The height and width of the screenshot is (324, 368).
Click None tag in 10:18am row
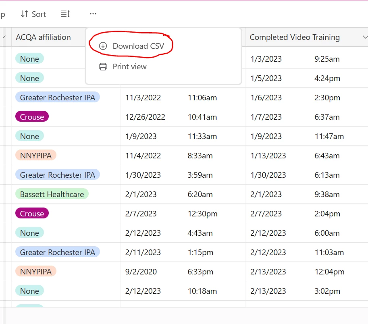tap(29, 291)
